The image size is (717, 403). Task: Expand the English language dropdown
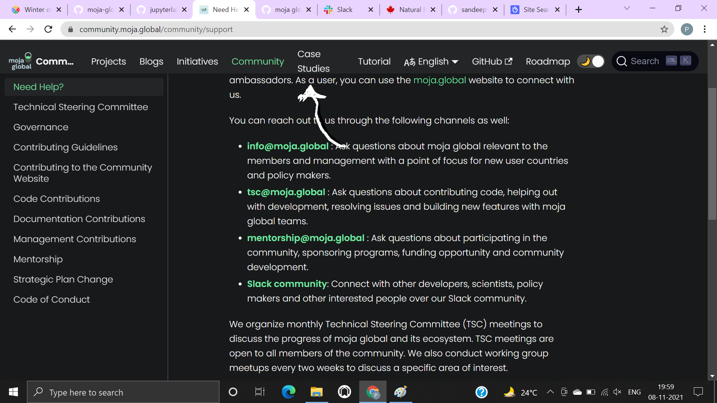(455, 62)
